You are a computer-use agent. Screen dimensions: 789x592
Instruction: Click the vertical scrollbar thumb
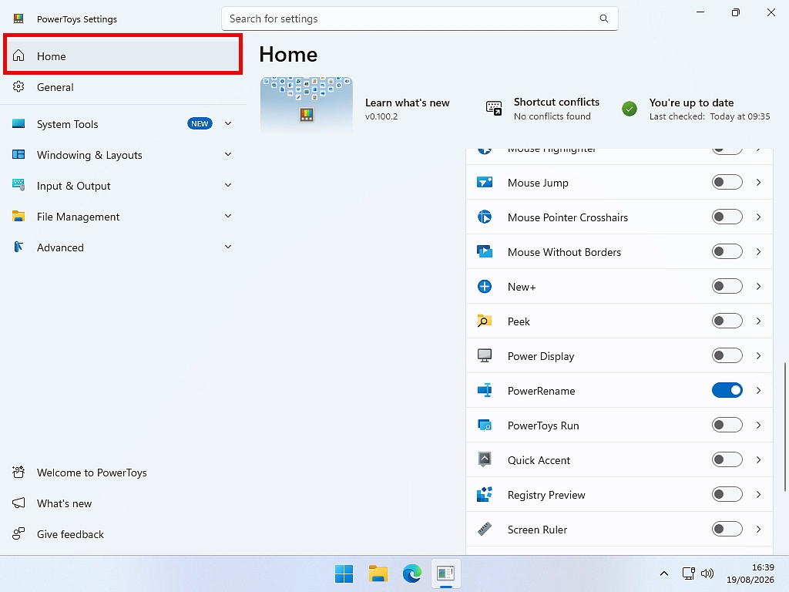click(x=785, y=427)
